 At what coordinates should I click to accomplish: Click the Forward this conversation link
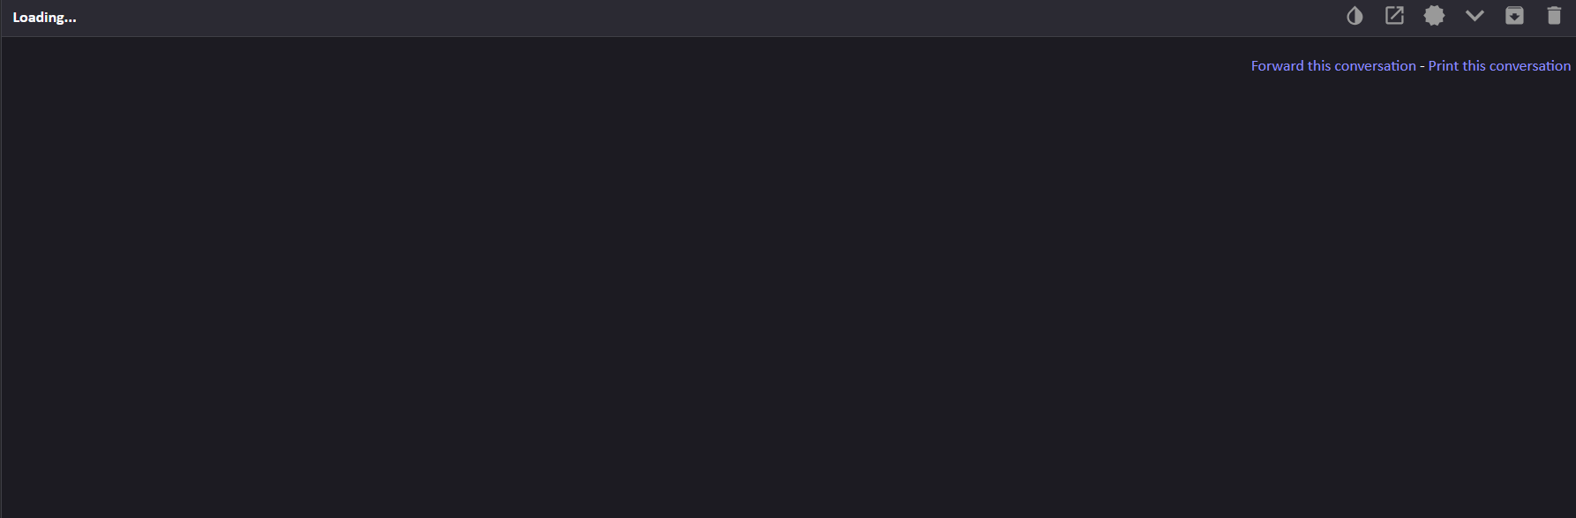click(1333, 66)
